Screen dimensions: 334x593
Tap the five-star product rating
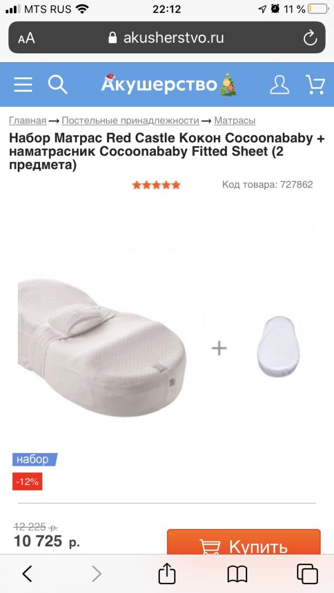point(156,185)
